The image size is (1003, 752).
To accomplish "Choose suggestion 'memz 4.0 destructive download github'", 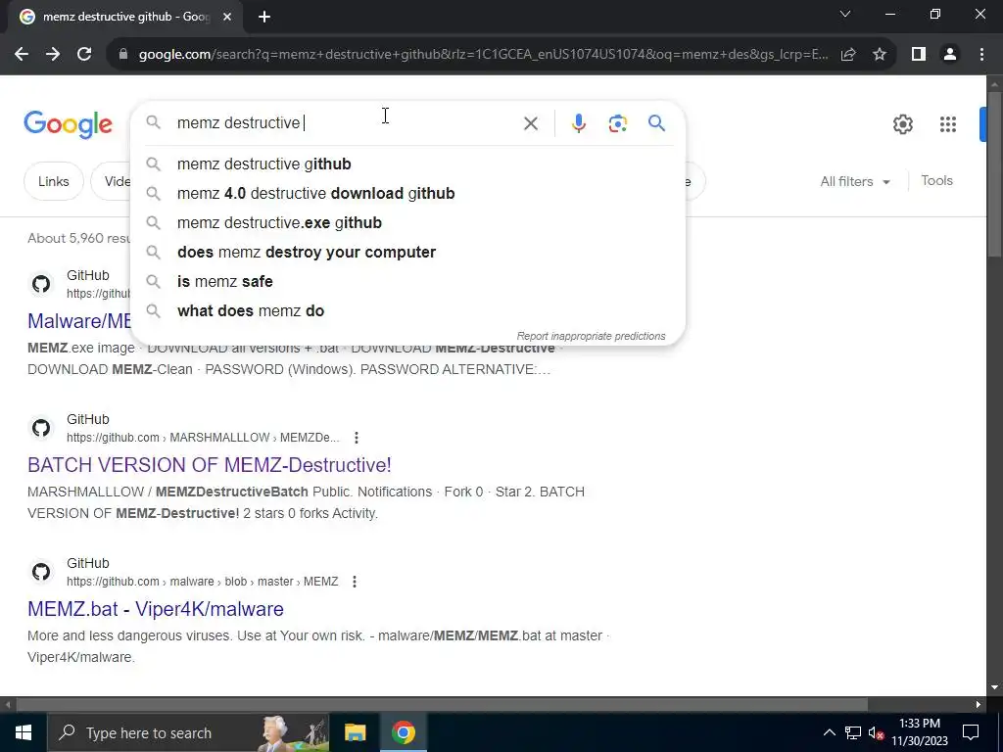I will (x=407, y=194).
